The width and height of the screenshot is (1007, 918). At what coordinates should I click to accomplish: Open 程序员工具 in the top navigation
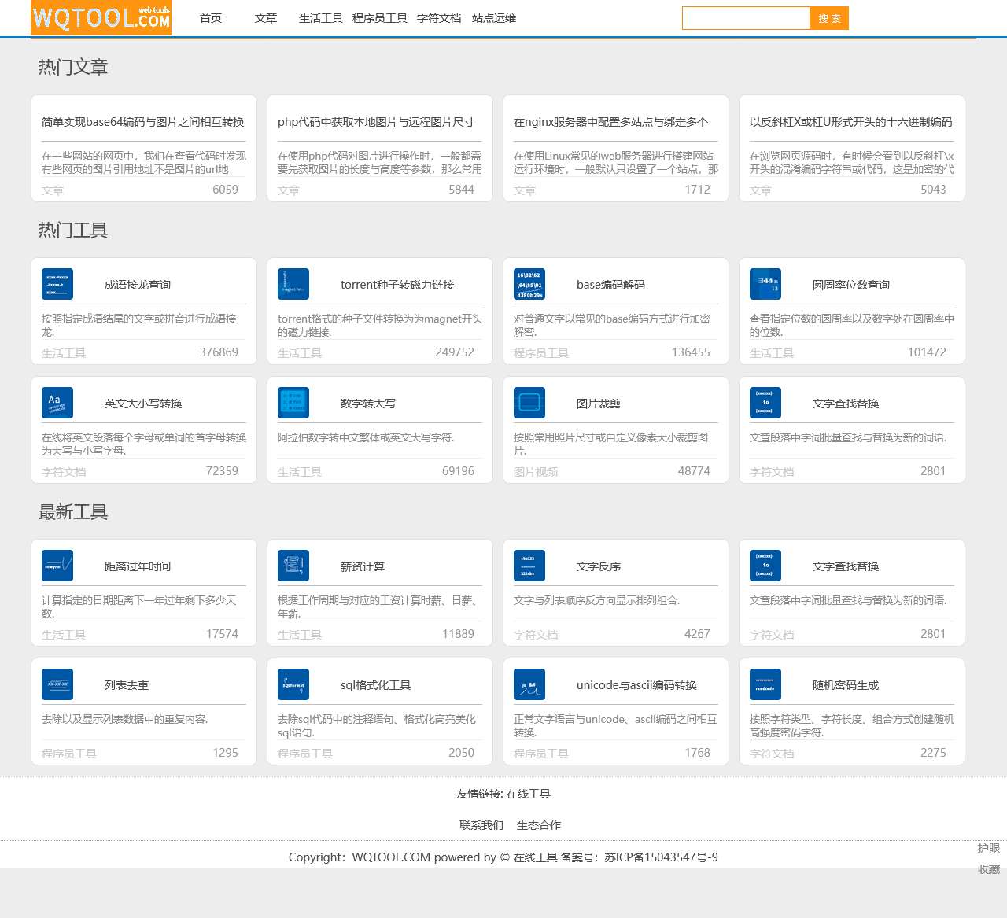click(380, 18)
